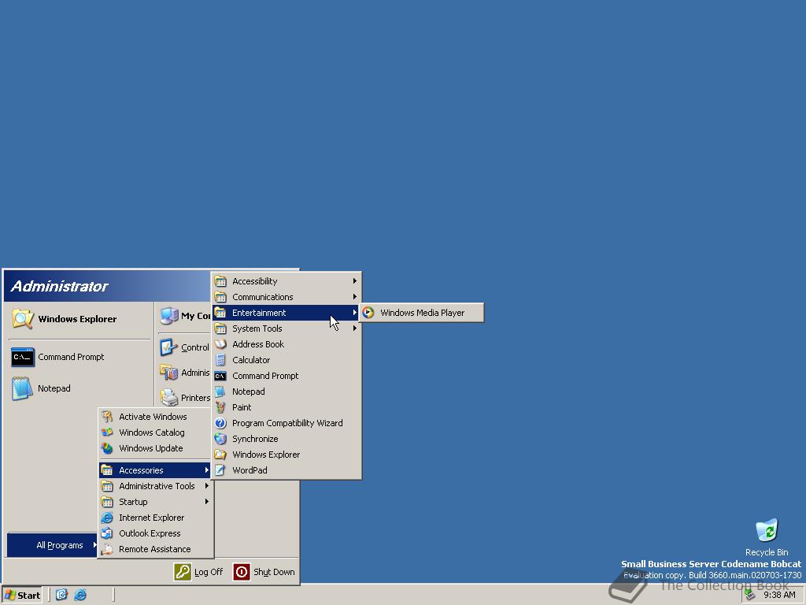
Task: Launch Paint via its icon
Action: pyautogui.click(x=220, y=407)
